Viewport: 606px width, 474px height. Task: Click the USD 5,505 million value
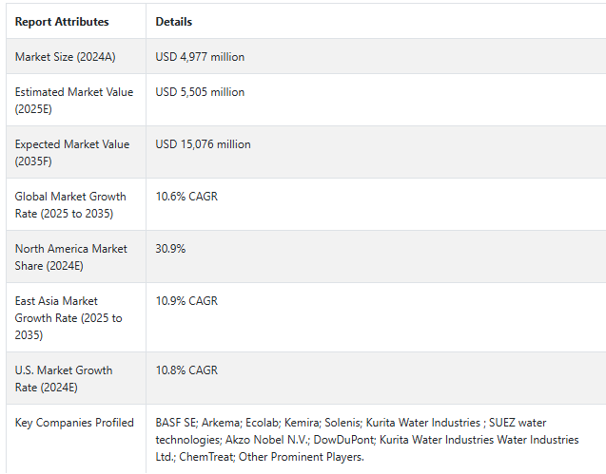[200, 92]
